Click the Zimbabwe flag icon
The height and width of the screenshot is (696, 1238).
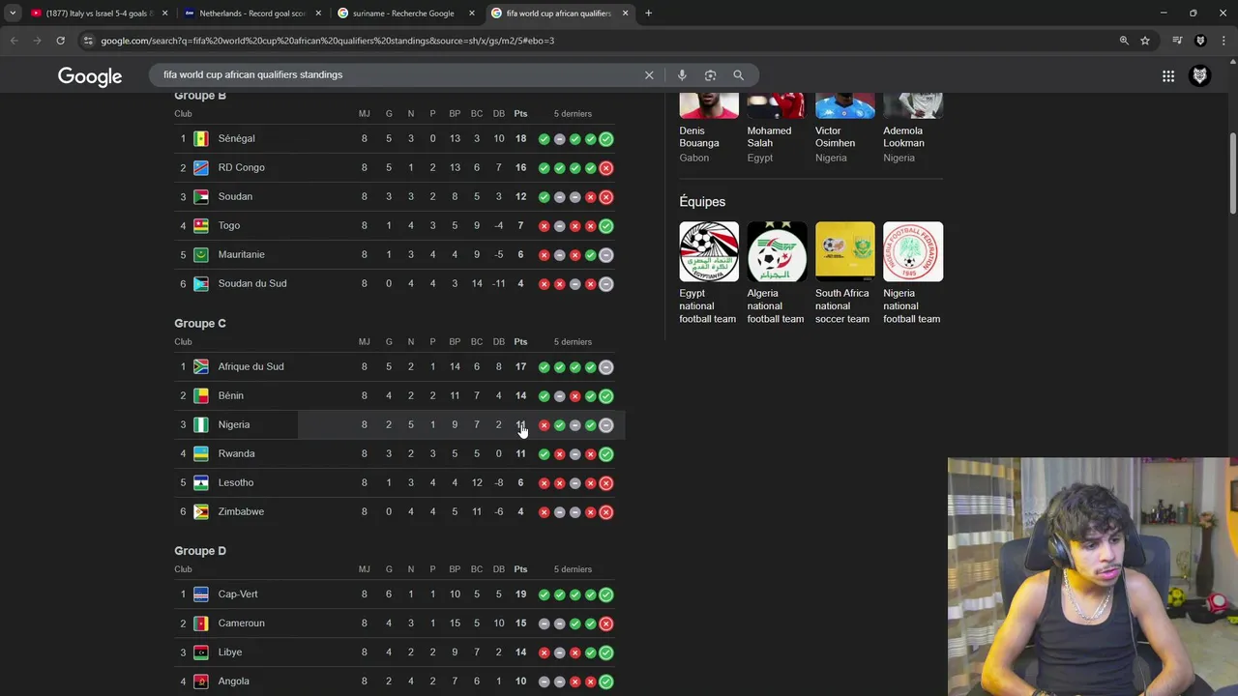[201, 512]
